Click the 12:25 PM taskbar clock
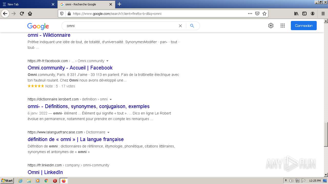 (315, 181)
